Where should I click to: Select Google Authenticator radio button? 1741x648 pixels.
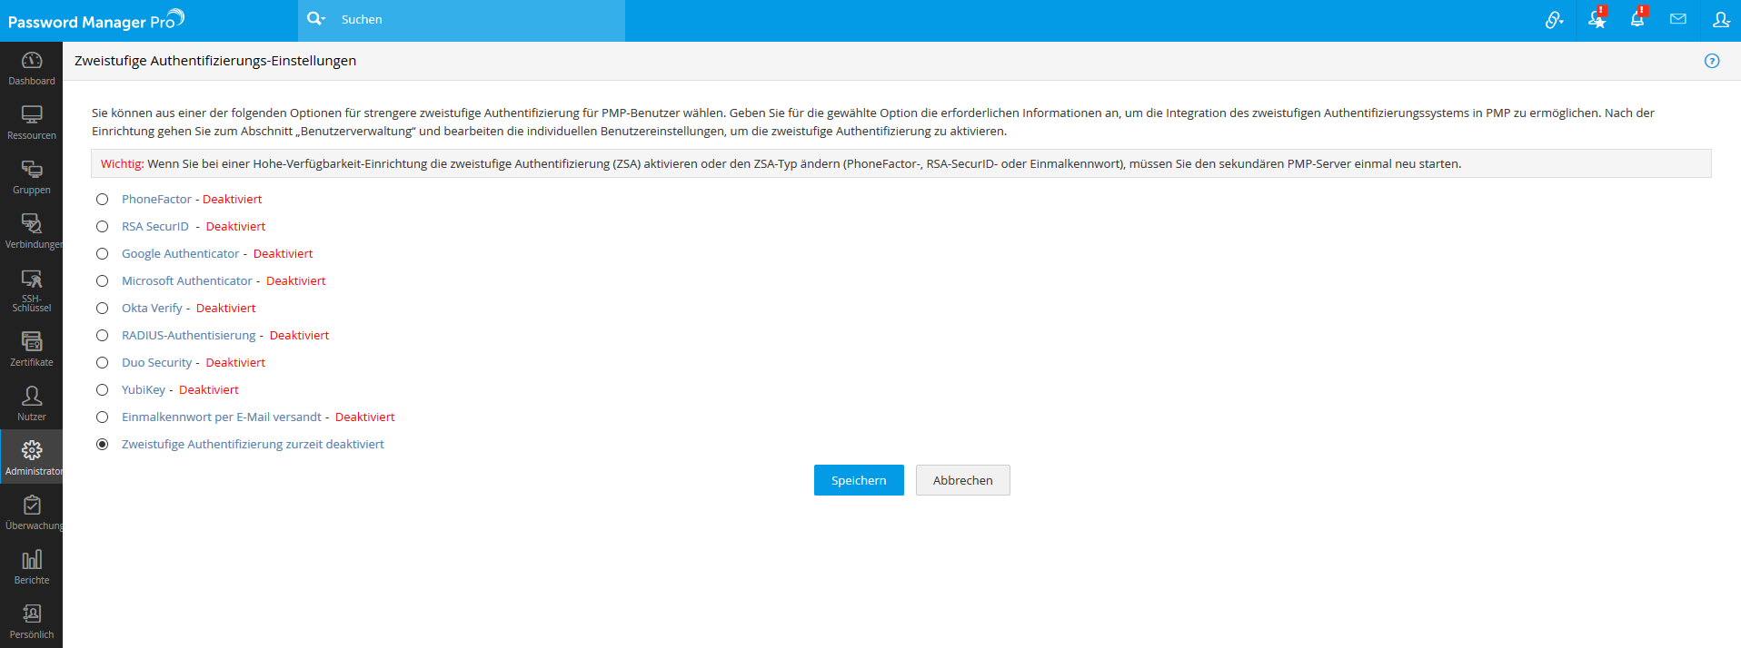[103, 254]
